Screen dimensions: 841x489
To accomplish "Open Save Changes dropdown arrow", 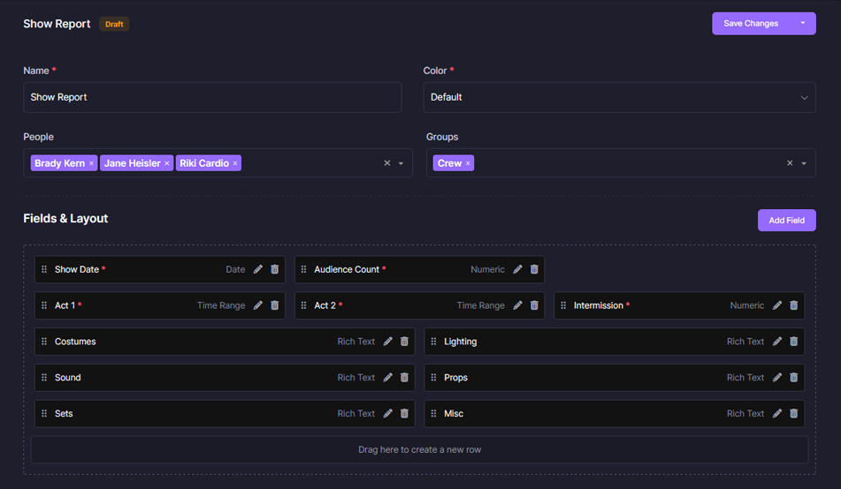I will (803, 24).
